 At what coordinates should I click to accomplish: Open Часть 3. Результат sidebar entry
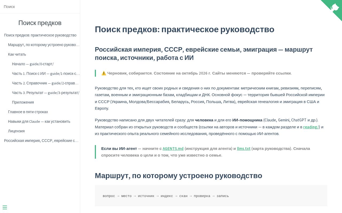pyautogui.click(x=46, y=93)
